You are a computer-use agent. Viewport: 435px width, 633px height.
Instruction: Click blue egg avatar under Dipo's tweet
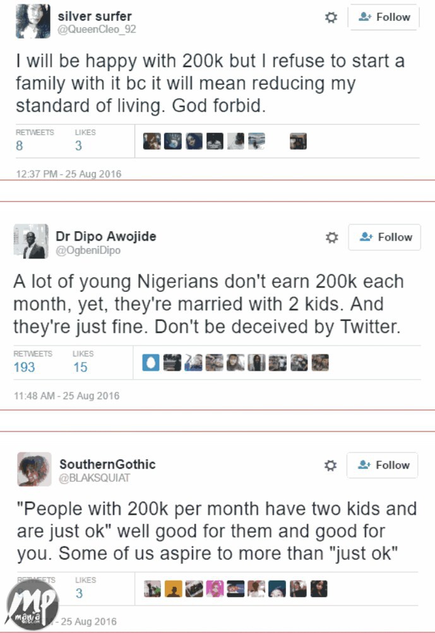coord(150,363)
